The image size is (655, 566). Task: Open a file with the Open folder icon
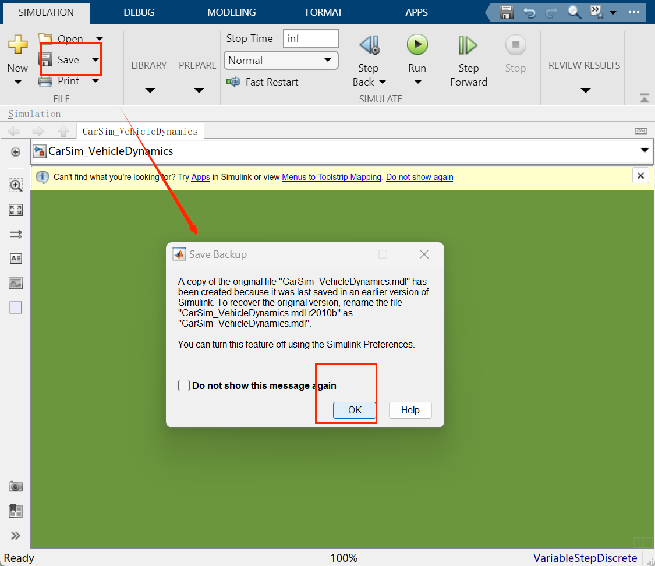tap(45, 38)
